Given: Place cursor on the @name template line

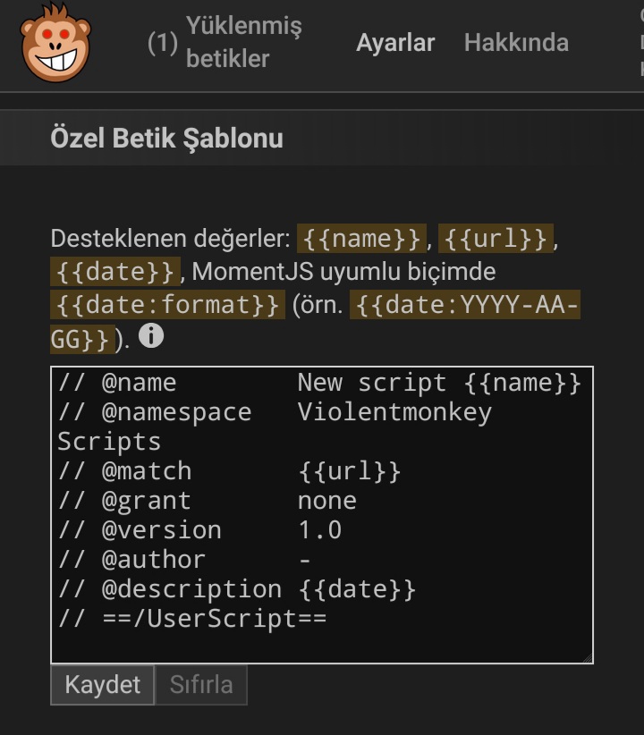Looking at the screenshot, I should [319, 383].
